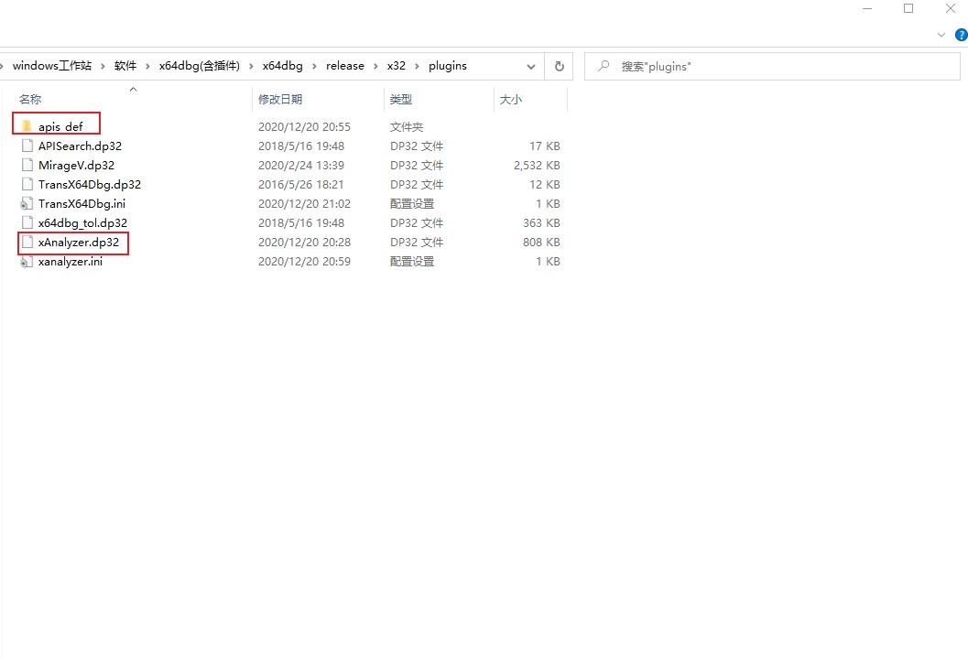Click 配置设置 type of xanalyzer.ini
Viewport: 968px width, 659px height.
(412, 261)
